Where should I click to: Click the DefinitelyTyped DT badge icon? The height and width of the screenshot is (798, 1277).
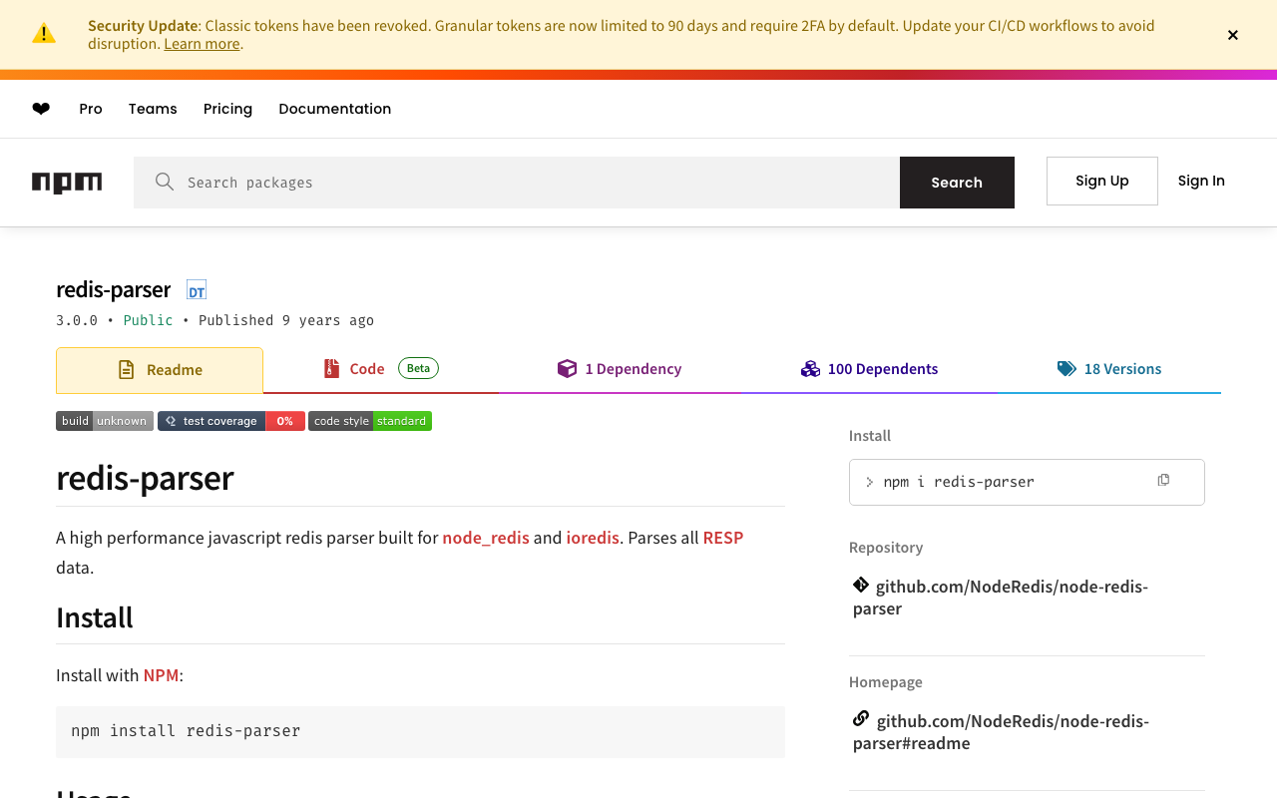click(x=197, y=290)
